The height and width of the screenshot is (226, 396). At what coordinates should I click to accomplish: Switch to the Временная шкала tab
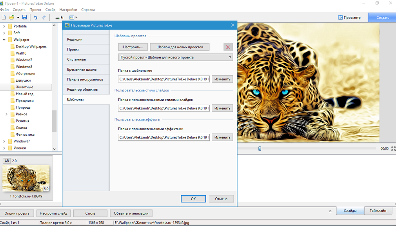click(x=86, y=69)
